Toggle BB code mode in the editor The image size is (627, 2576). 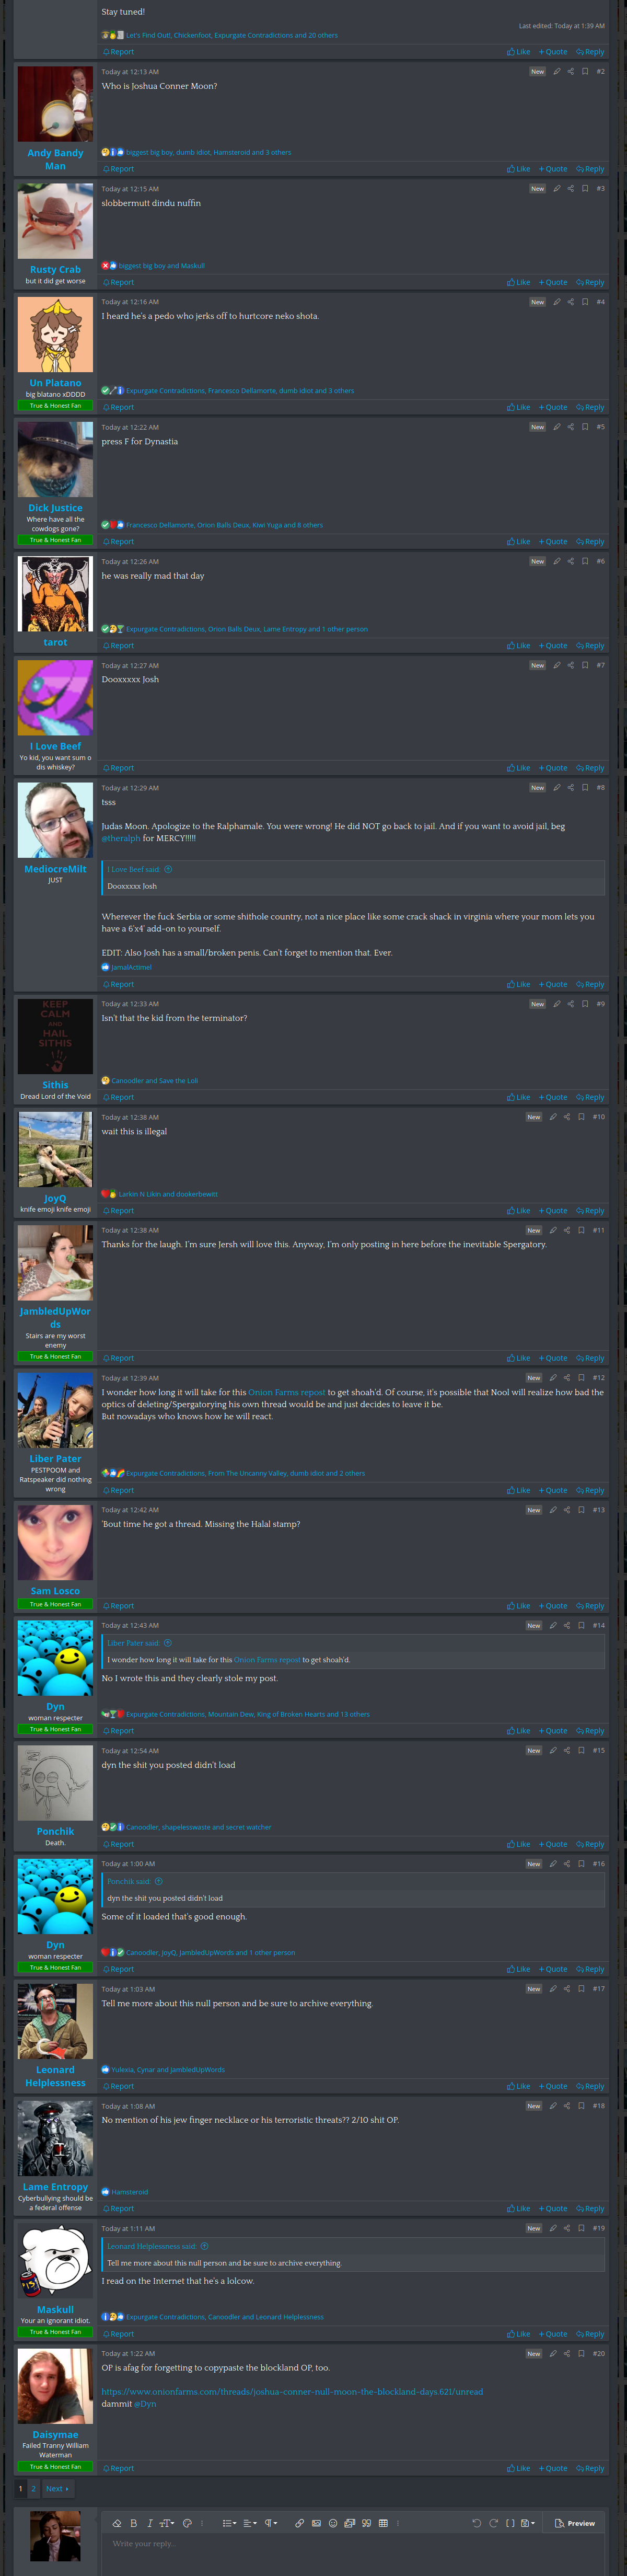click(x=510, y=2523)
